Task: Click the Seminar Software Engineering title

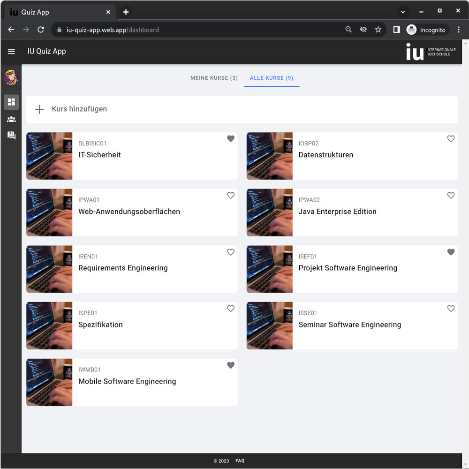Action: pyautogui.click(x=350, y=325)
